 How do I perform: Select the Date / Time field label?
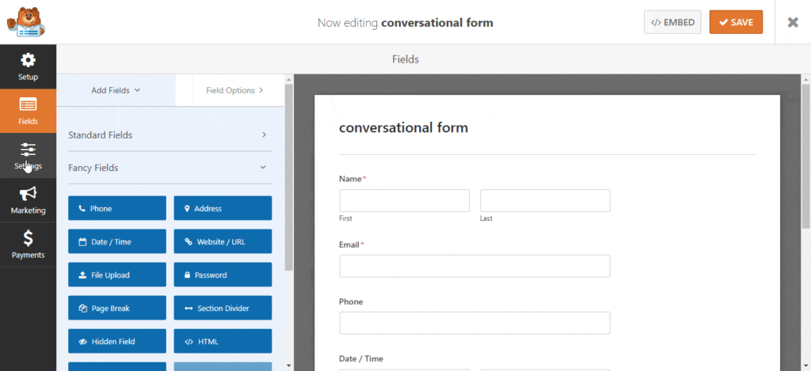361,358
